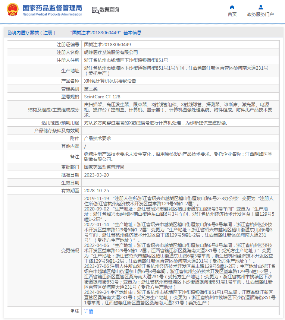Click the 型号规格 row label
This screenshot has width=285, height=320.
tap(70, 97)
